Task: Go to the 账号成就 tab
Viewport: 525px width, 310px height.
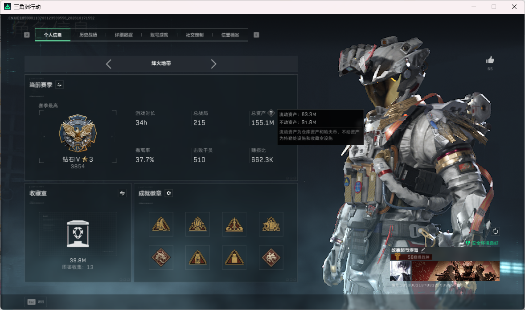Action: 159,35
